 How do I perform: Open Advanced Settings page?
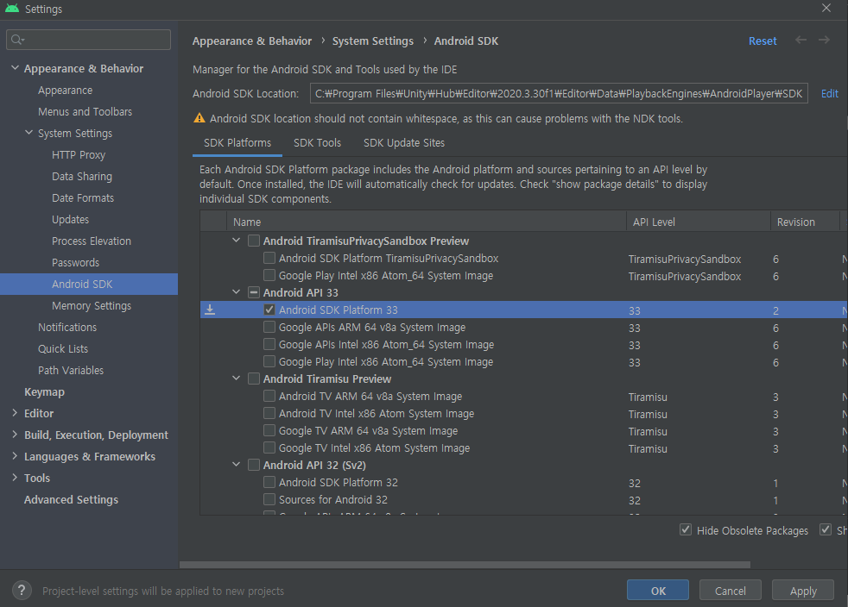pyautogui.click(x=71, y=499)
